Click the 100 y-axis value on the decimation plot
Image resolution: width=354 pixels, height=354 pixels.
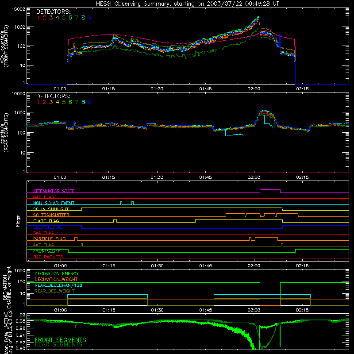(21, 281)
